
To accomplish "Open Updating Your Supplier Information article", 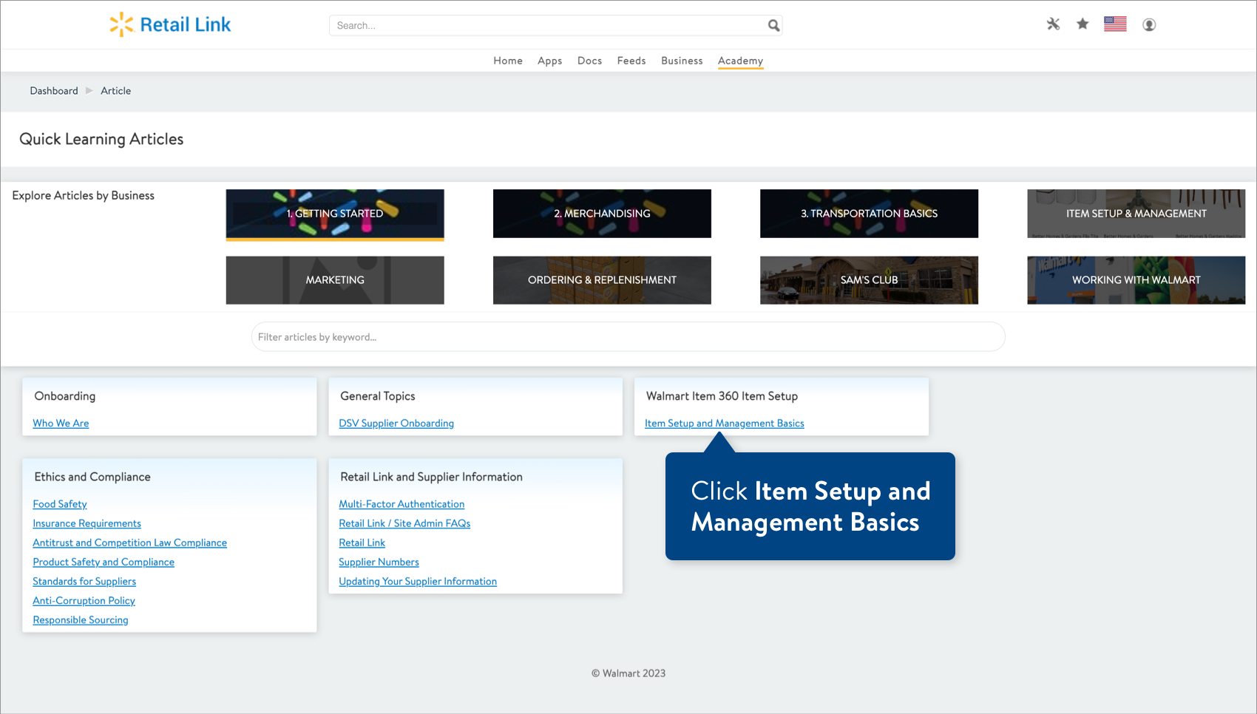I will (x=418, y=581).
